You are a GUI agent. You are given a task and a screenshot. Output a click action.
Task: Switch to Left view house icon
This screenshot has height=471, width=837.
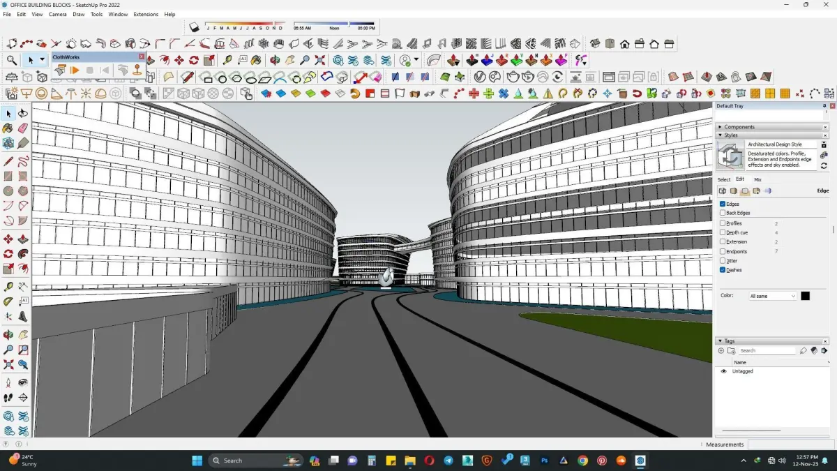669,44
